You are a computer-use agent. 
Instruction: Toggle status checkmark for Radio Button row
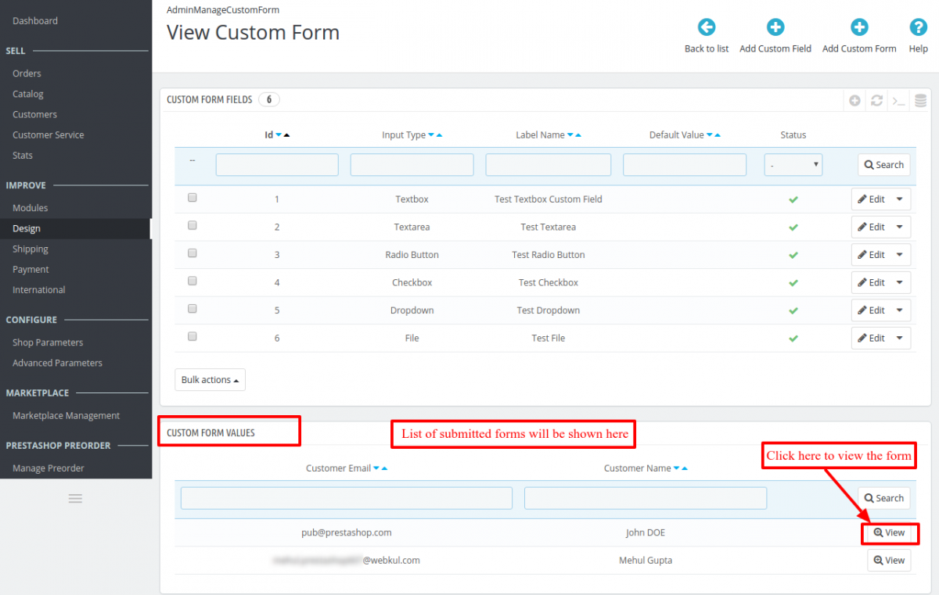[793, 255]
